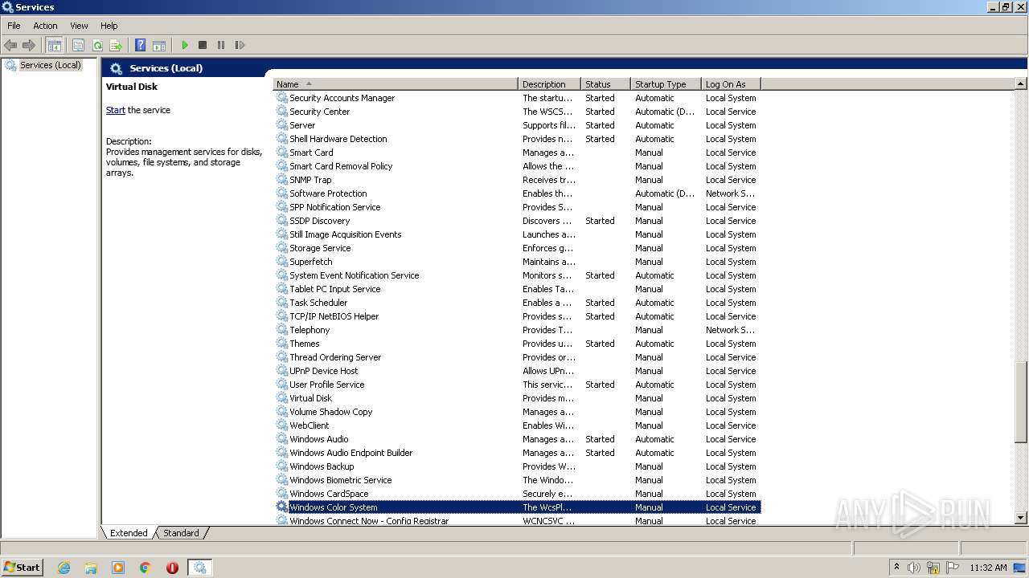Click the Start the service link

tap(116, 110)
